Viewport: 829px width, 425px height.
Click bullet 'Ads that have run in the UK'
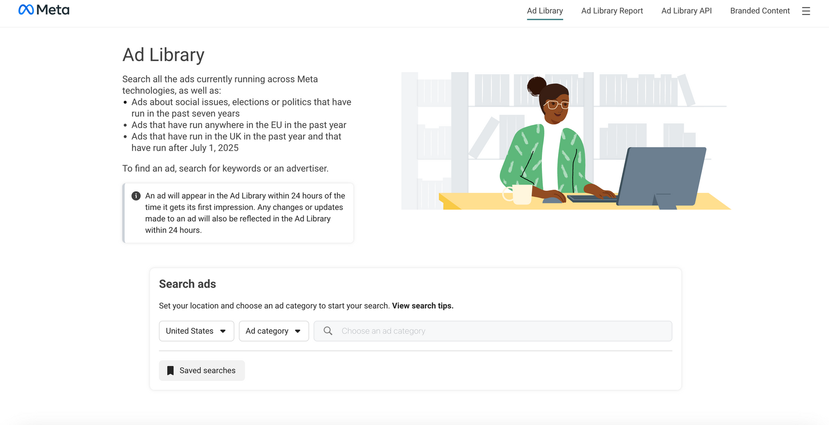point(236,142)
